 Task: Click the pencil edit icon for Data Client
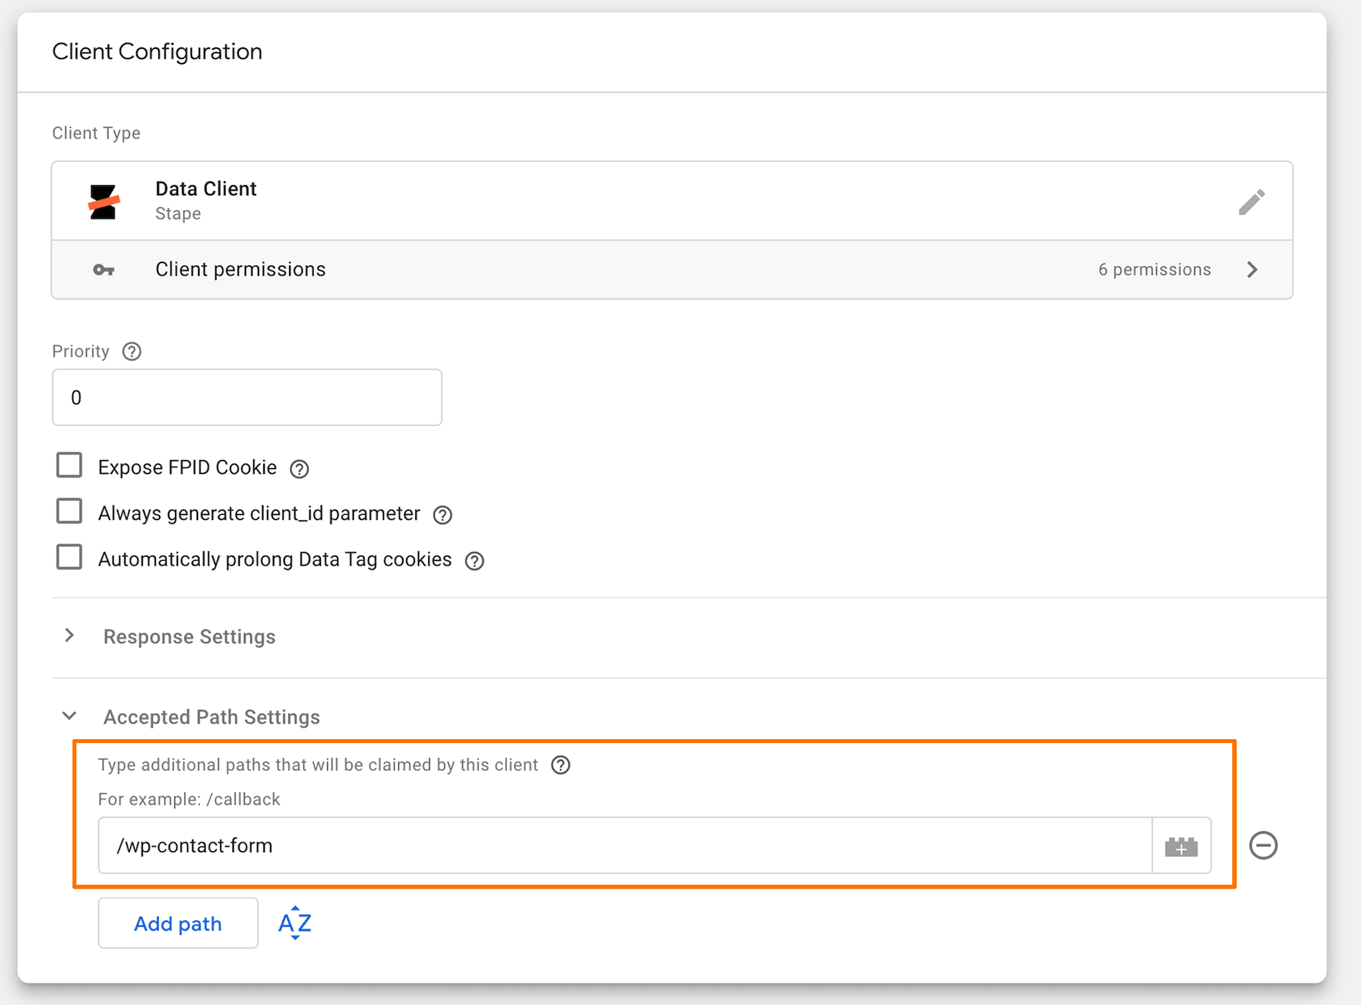click(1251, 202)
